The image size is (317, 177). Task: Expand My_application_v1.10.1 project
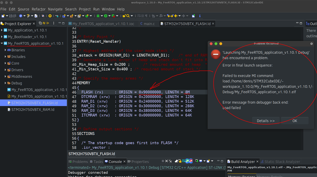[2, 30]
